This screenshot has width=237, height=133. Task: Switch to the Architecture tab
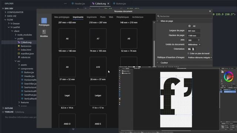(x=138, y=17)
